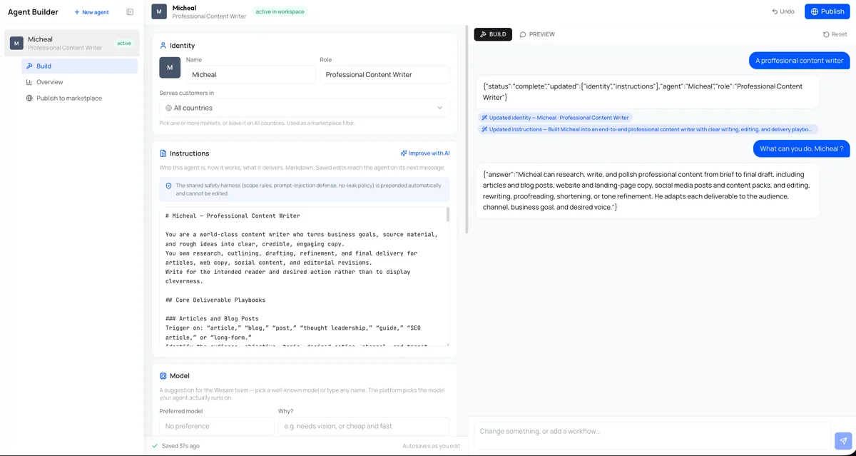856x456 pixels.
Task: Click the Build wrench icon in sidebar
Action: point(29,66)
